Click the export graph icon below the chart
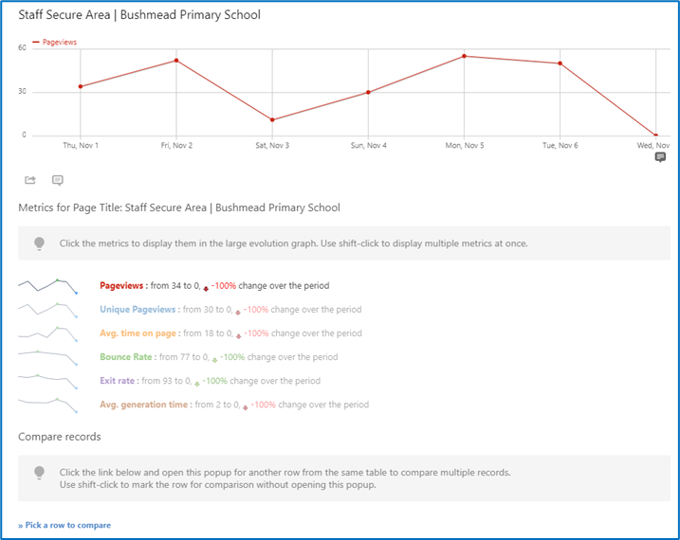Image resolution: width=680 pixels, height=540 pixels. click(30, 180)
